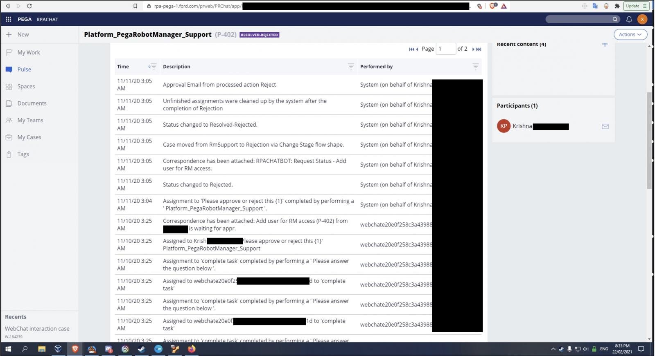Jump to the last page of history
The width and height of the screenshot is (655, 356).
[479, 49]
